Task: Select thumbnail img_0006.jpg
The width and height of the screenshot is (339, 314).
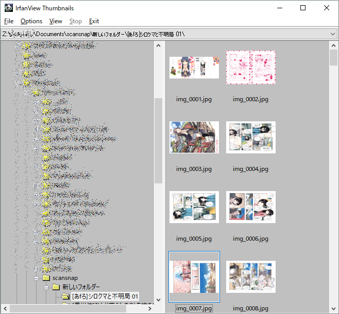Action: tap(251, 207)
